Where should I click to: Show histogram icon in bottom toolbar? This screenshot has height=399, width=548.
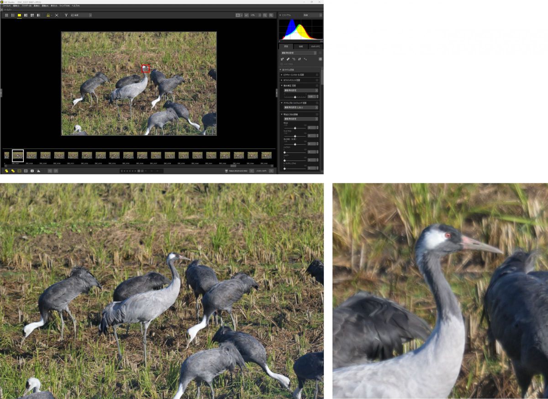[x=38, y=170]
